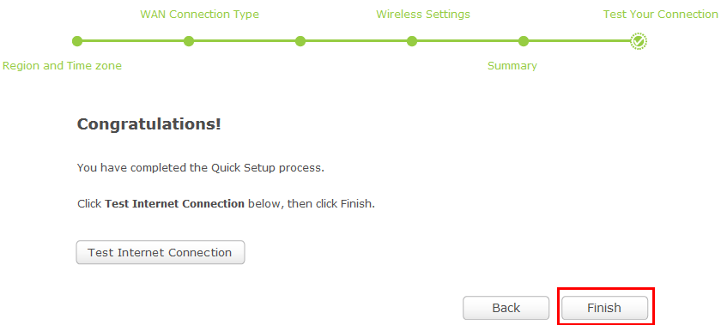Select the unlabeled dot between WAN and Wireless steps

tap(300, 41)
